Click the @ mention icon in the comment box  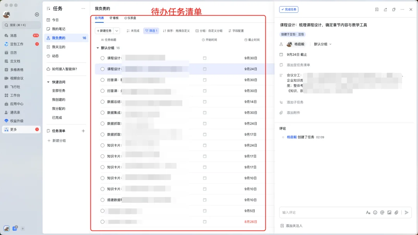pos(382,213)
